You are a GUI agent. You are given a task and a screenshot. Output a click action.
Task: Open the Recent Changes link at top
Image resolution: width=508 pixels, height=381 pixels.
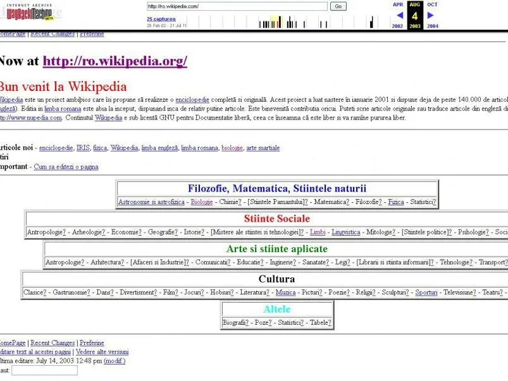pyautogui.click(x=53, y=33)
